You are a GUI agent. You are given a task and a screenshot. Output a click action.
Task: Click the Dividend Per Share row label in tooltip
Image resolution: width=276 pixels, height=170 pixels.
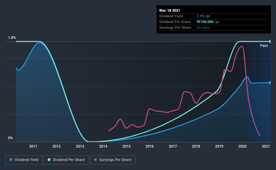point(175,22)
